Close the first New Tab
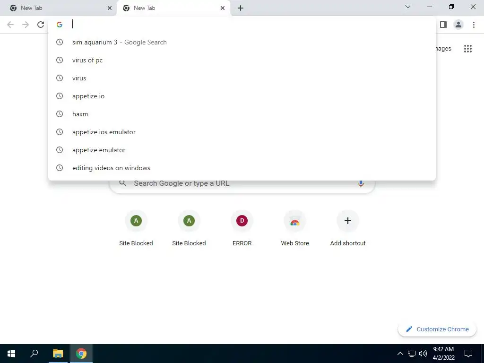Viewport: 484px width, 363px height. pyautogui.click(x=110, y=8)
